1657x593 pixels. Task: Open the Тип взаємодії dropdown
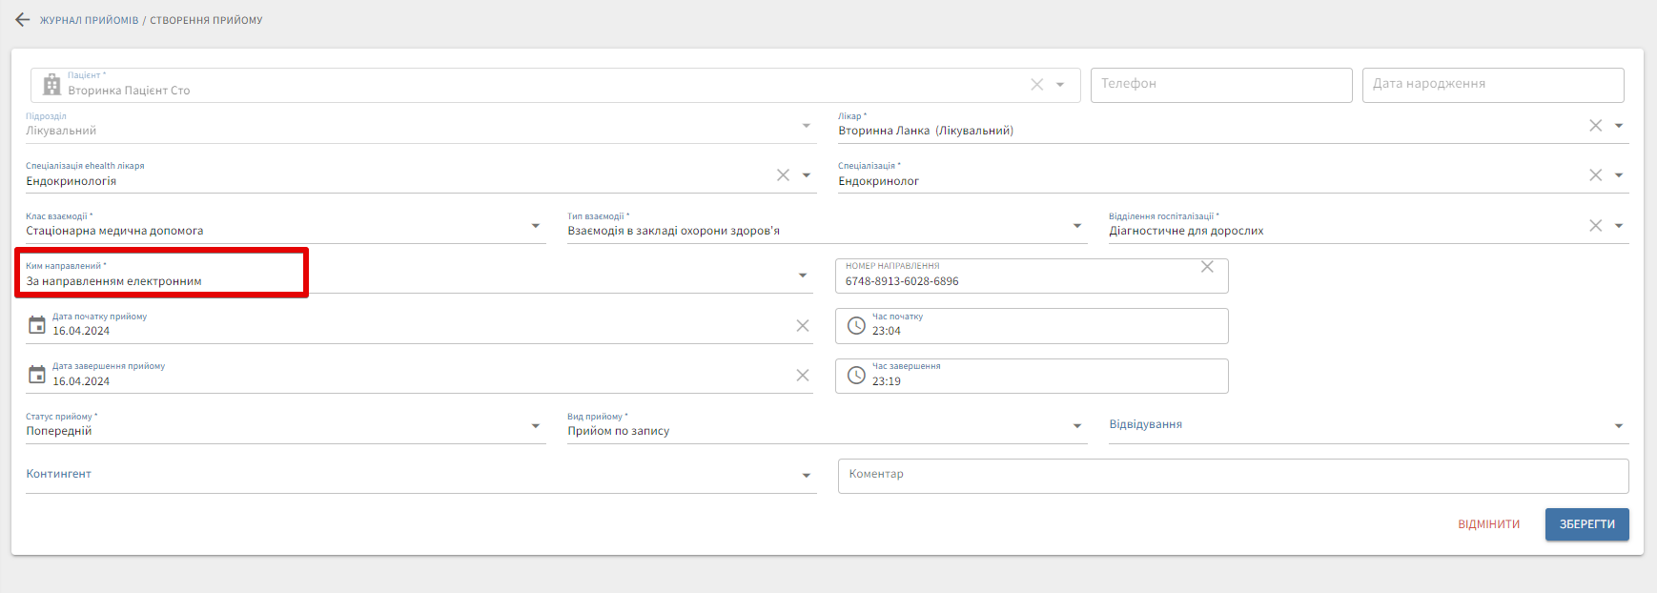click(1076, 226)
